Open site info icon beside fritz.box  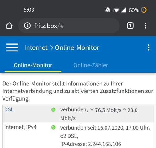[x=27, y=26]
